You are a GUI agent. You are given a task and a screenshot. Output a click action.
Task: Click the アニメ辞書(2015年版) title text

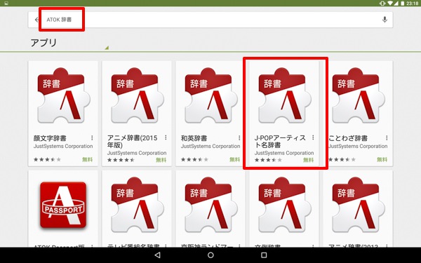coord(133,142)
